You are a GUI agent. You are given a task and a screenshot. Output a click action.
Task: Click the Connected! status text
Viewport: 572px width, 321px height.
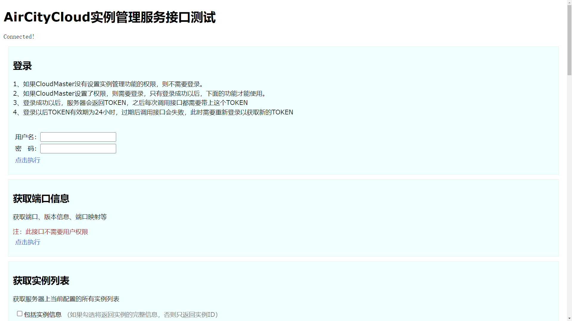click(x=19, y=37)
